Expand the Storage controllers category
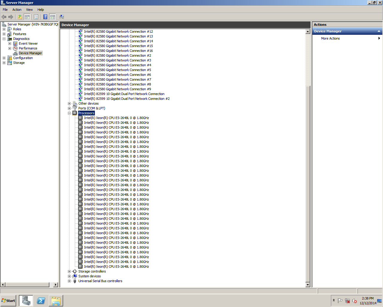 (69, 271)
